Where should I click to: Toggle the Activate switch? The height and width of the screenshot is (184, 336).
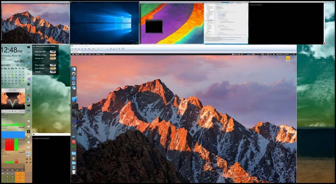(x=53, y=72)
